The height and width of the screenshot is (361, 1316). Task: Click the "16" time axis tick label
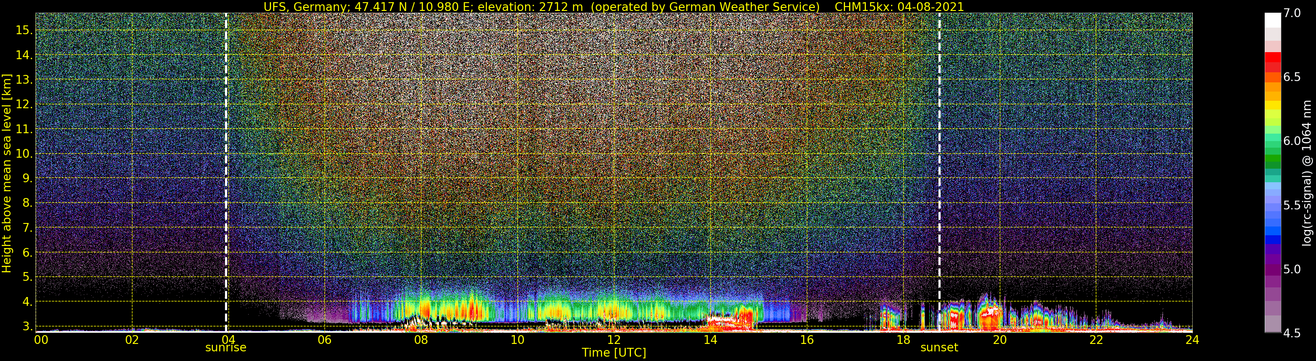(807, 340)
